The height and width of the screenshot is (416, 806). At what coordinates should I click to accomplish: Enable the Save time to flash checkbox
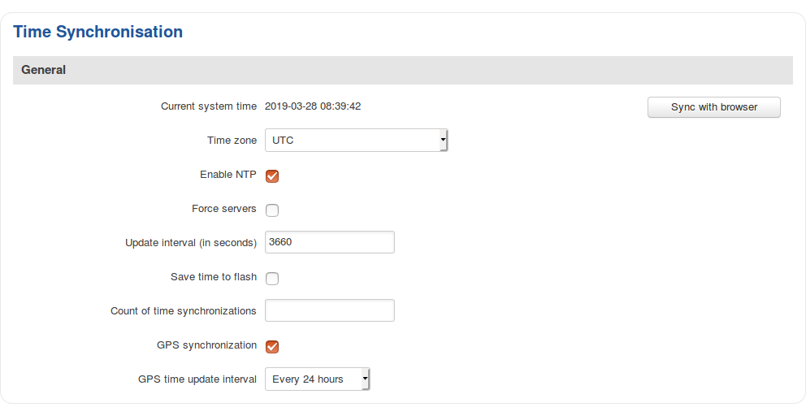coord(272,279)
